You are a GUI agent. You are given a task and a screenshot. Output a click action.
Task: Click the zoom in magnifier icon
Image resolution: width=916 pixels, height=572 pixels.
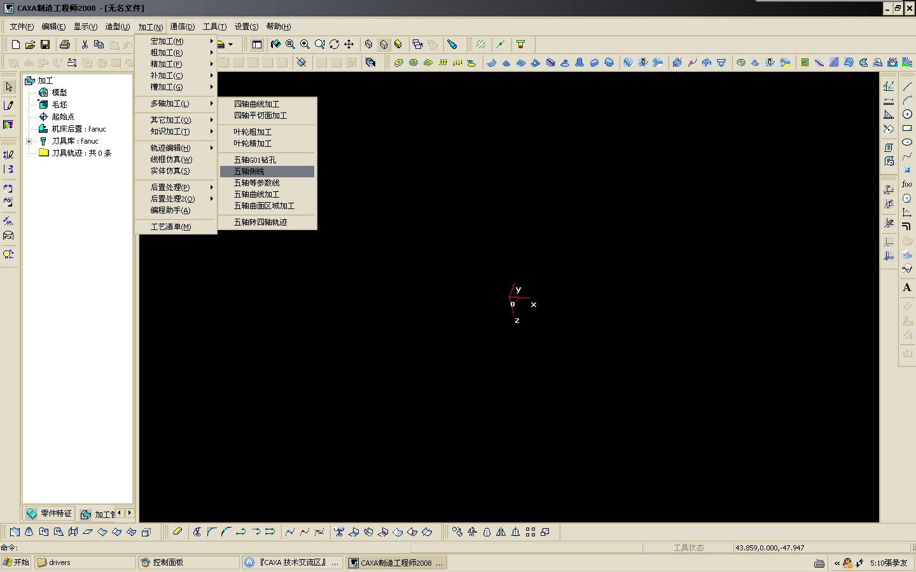[x=305, y=44]
